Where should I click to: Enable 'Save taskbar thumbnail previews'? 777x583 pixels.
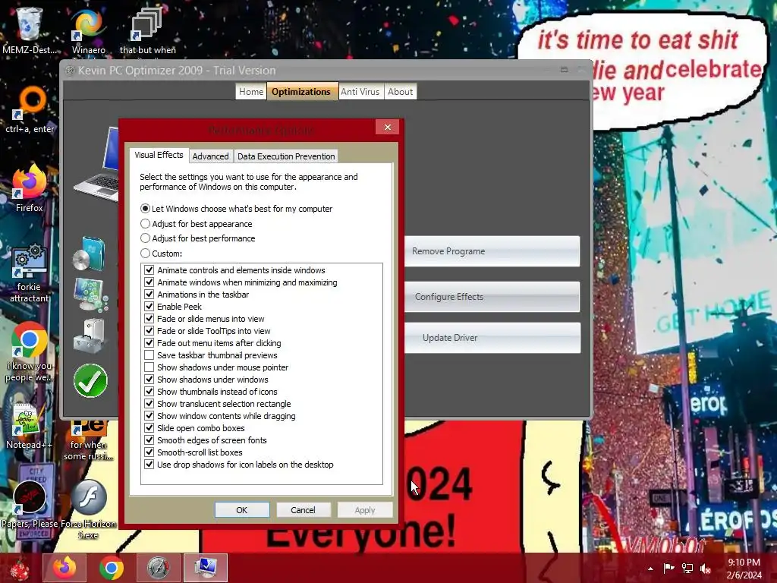pyautogui.click(x=149, y=355)
